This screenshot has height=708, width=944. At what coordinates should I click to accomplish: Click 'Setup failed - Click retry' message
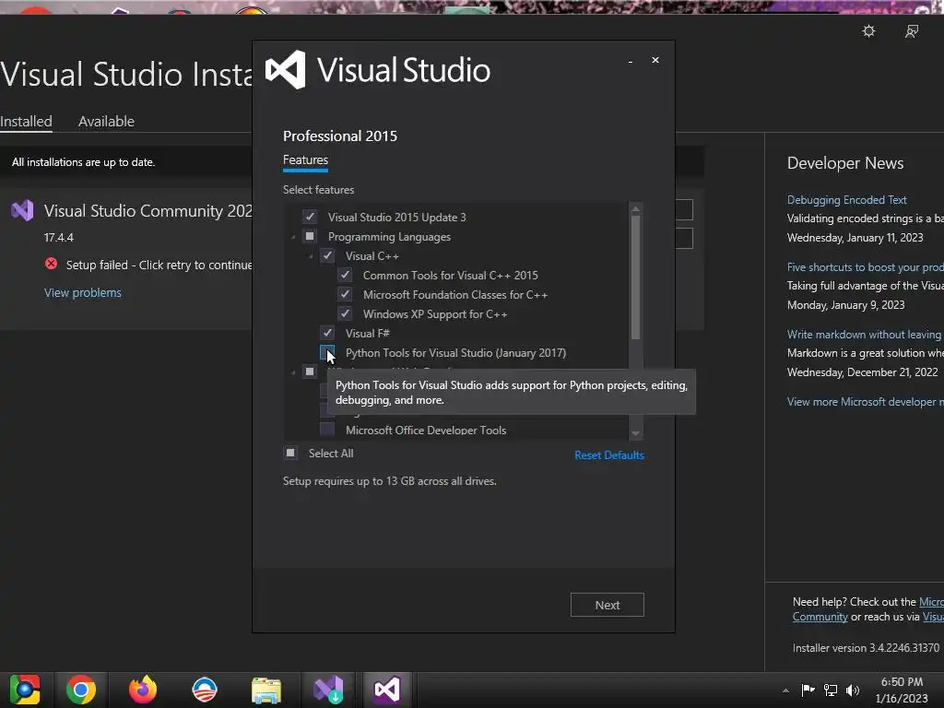tap(159, 265)
